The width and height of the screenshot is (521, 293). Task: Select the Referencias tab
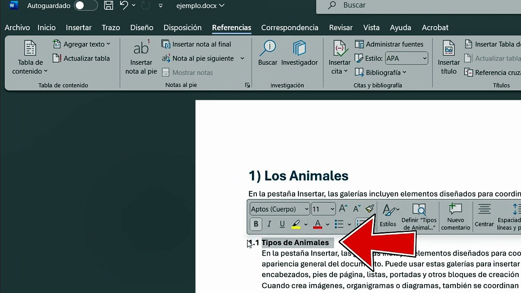[x=232, y=28]
